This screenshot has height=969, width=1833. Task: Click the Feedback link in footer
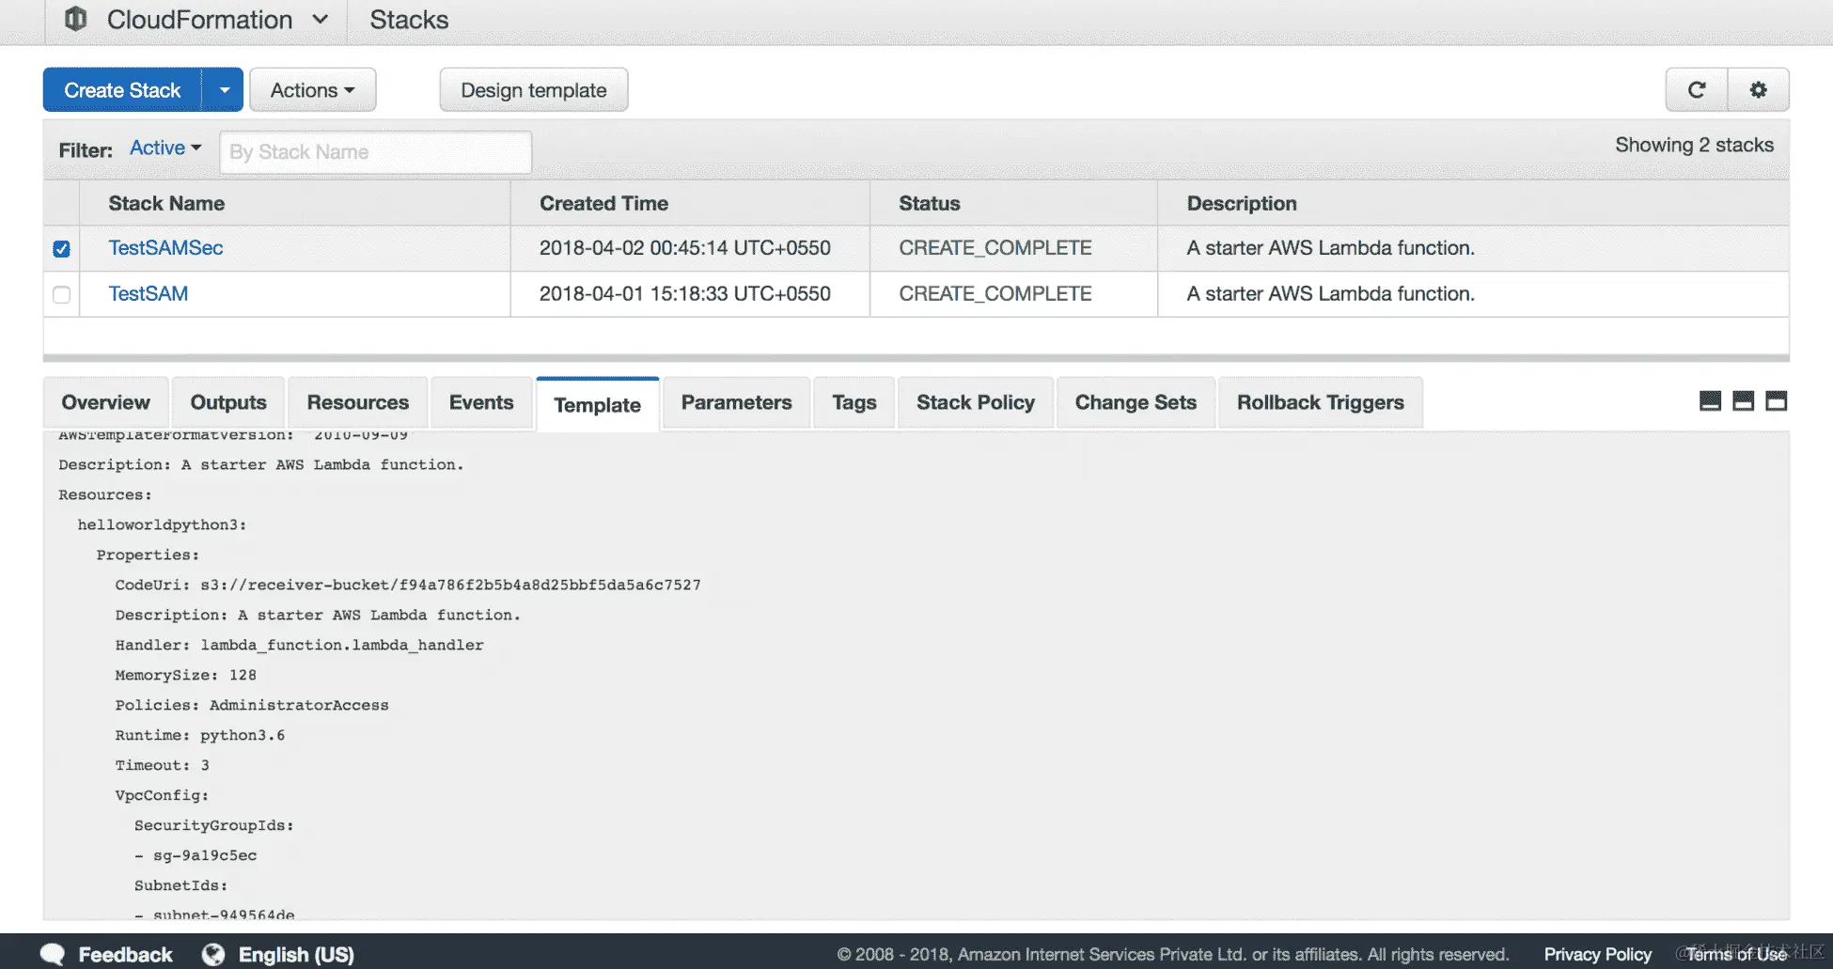tap(125, 955)
